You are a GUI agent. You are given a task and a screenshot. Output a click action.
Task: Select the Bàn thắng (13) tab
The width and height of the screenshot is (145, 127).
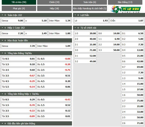(x=125, y=2)
